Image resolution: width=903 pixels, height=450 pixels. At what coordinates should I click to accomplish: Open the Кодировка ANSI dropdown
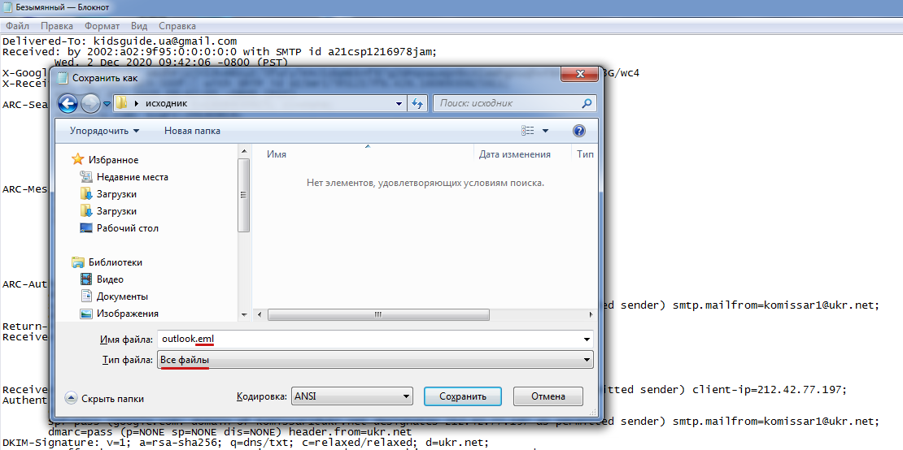click(351, 396)
